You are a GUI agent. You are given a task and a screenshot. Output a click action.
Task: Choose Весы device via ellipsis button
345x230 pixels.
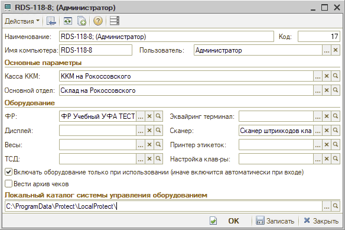point(141,145)
